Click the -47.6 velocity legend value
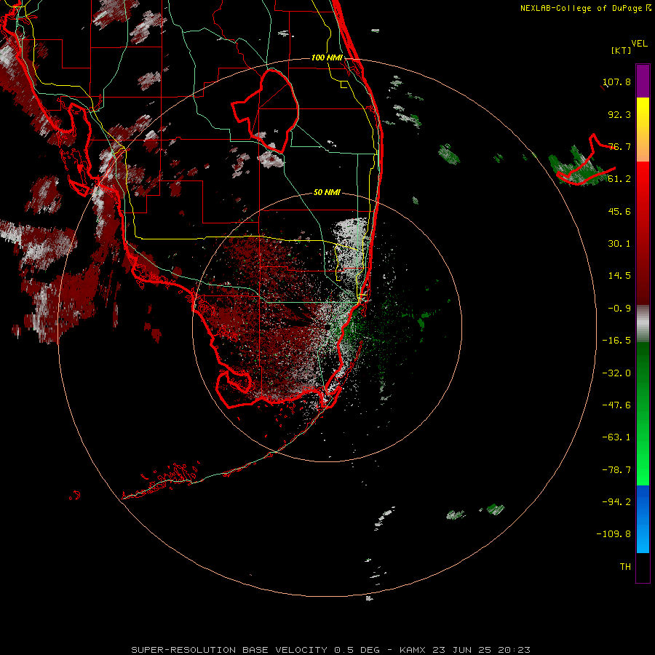 (x=616, y=405)
